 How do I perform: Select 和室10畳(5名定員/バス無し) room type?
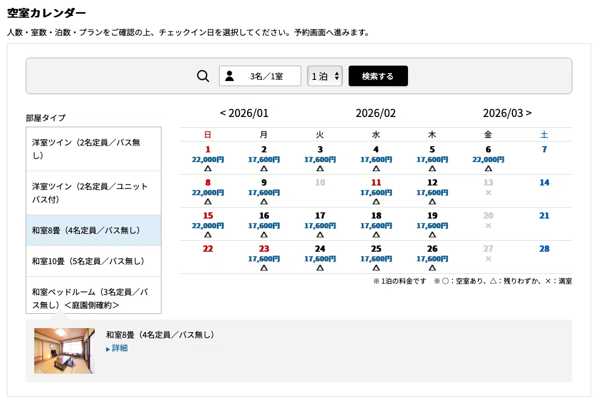(x=94, y=261)
